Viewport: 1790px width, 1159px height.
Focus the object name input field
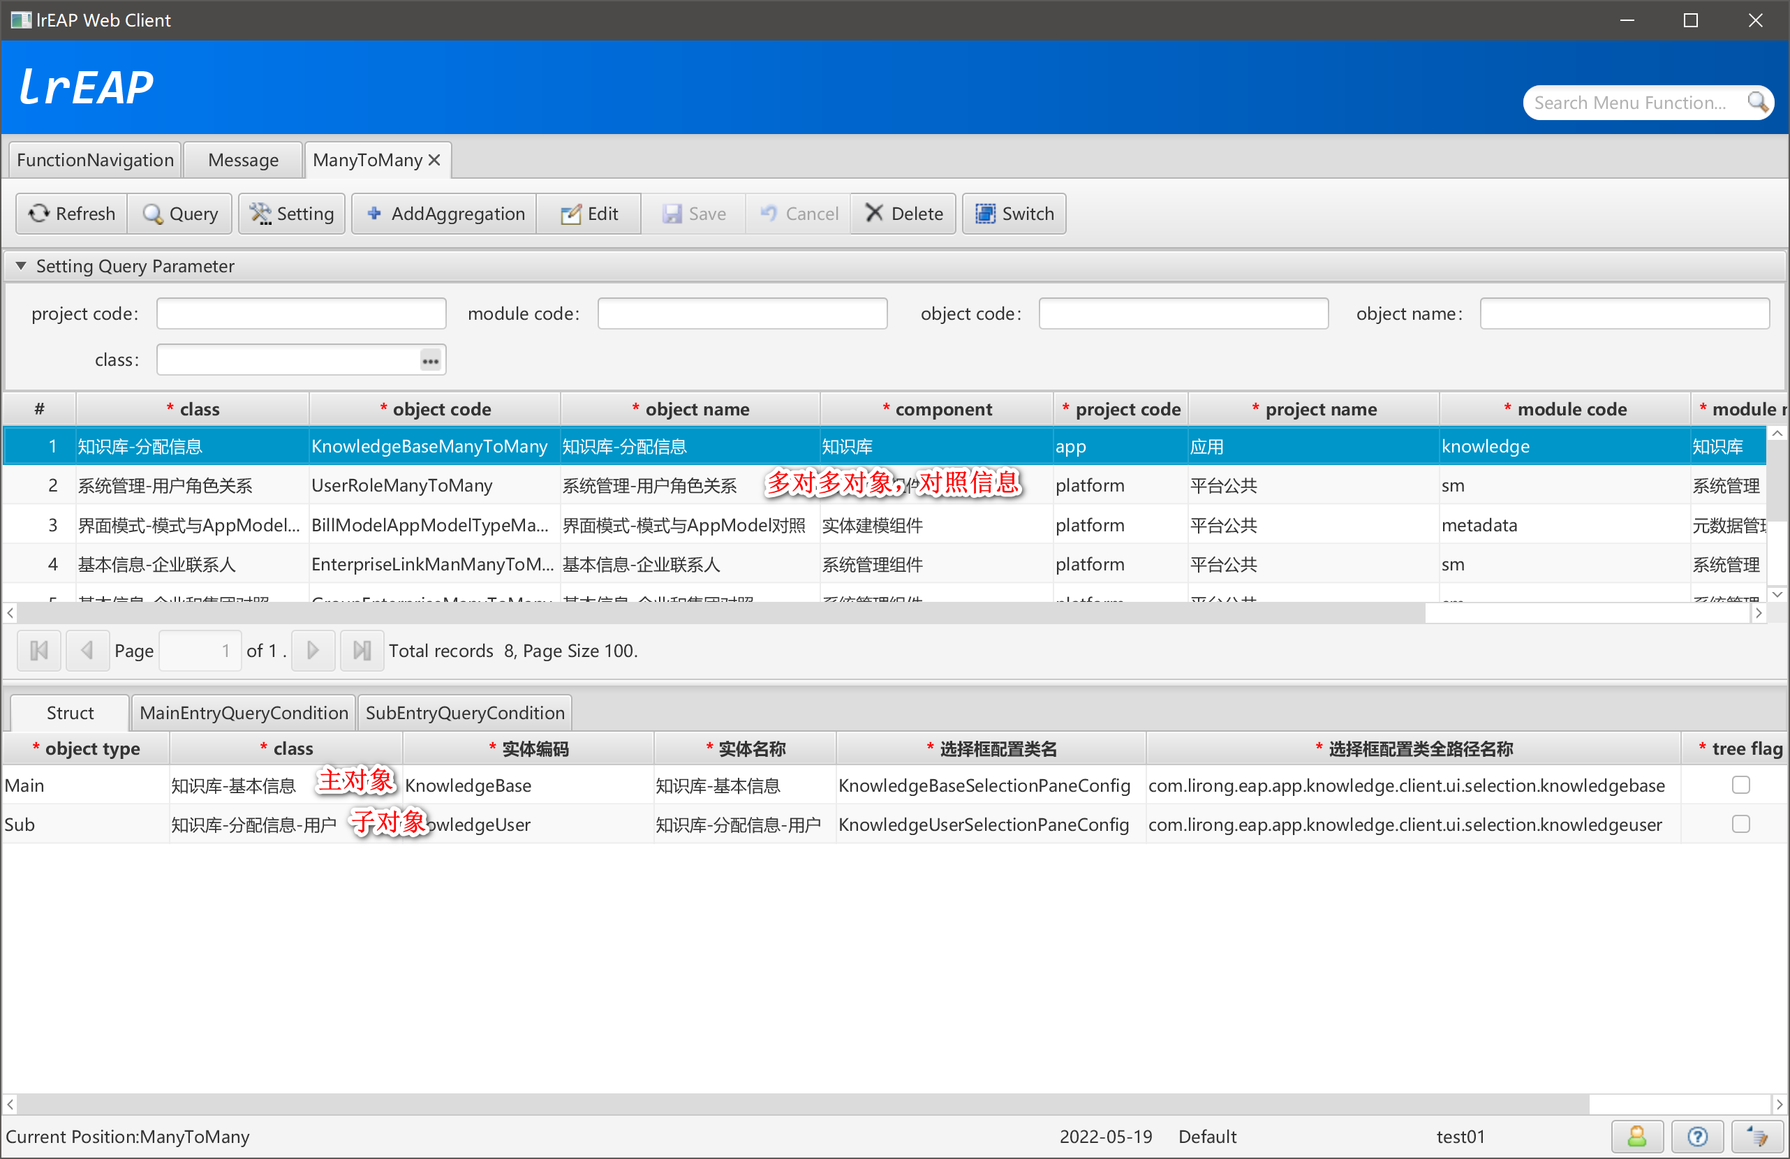[1625, 313]
